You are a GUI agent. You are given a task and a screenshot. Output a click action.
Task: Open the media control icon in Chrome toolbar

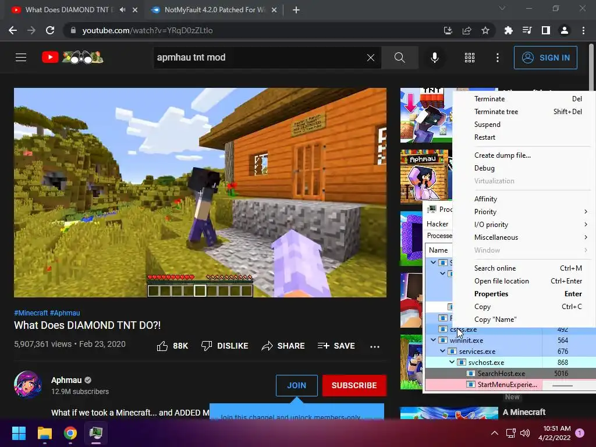(x=527, y=30)
